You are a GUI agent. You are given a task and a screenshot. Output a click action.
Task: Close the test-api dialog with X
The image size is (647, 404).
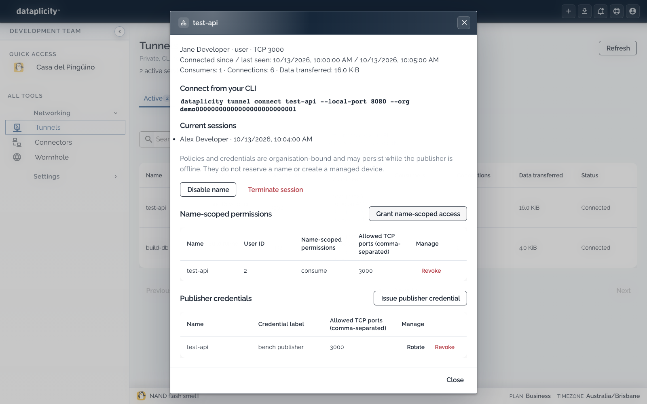coord(464,23)
